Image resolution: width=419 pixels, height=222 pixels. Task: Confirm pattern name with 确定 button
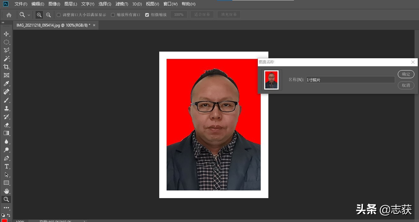[x=406, y=74]
